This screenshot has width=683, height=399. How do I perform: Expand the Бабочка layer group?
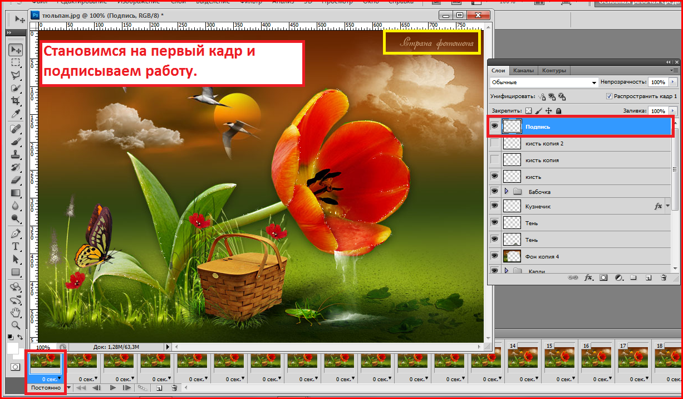(x=507, y=191)
